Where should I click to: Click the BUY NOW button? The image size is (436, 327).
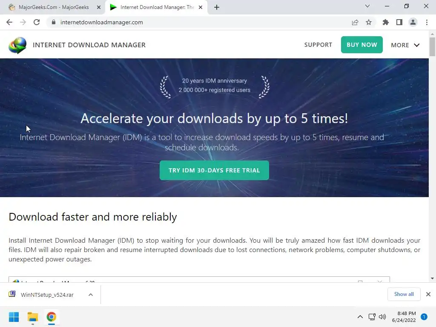(x=362, y=45)
